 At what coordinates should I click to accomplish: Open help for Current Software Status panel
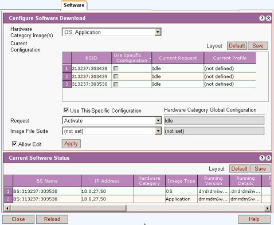pyautogui.click(x=262, y=158)
